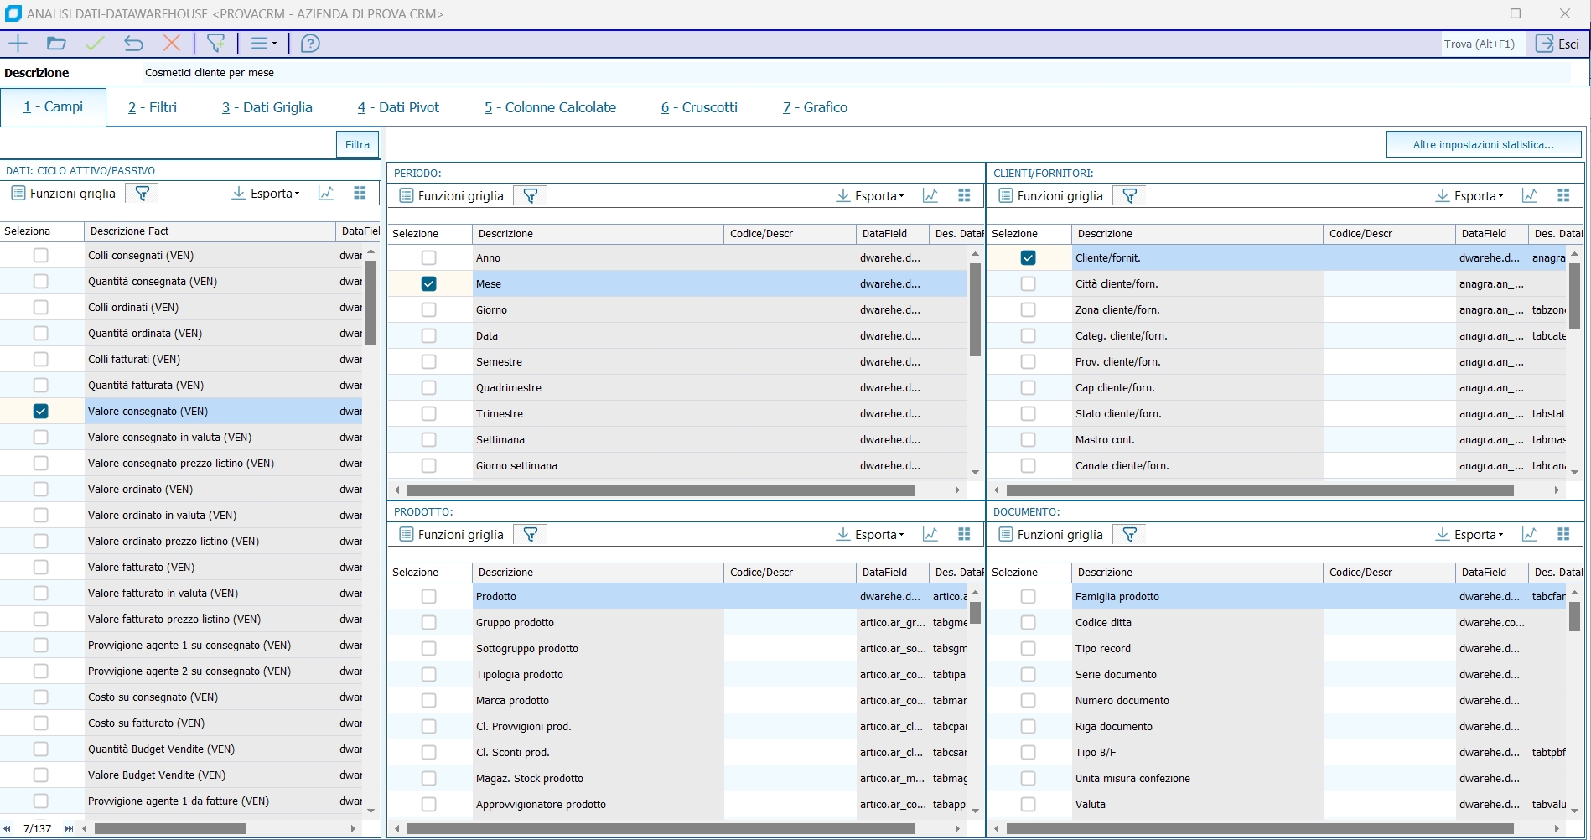Open the folder icon in the toolbar
The image size is (1591, 840).
56,44
